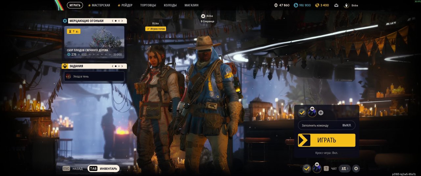Select first page dot in Мерцающие огоньки
Viewport: 421px width, 176px height.
116,21
